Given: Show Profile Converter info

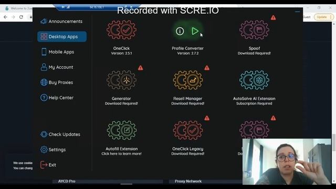Looking at the screenshot, I should tap(180, 31).
